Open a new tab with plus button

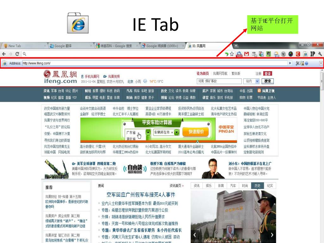pyautogui.click(x=236, y=46)
